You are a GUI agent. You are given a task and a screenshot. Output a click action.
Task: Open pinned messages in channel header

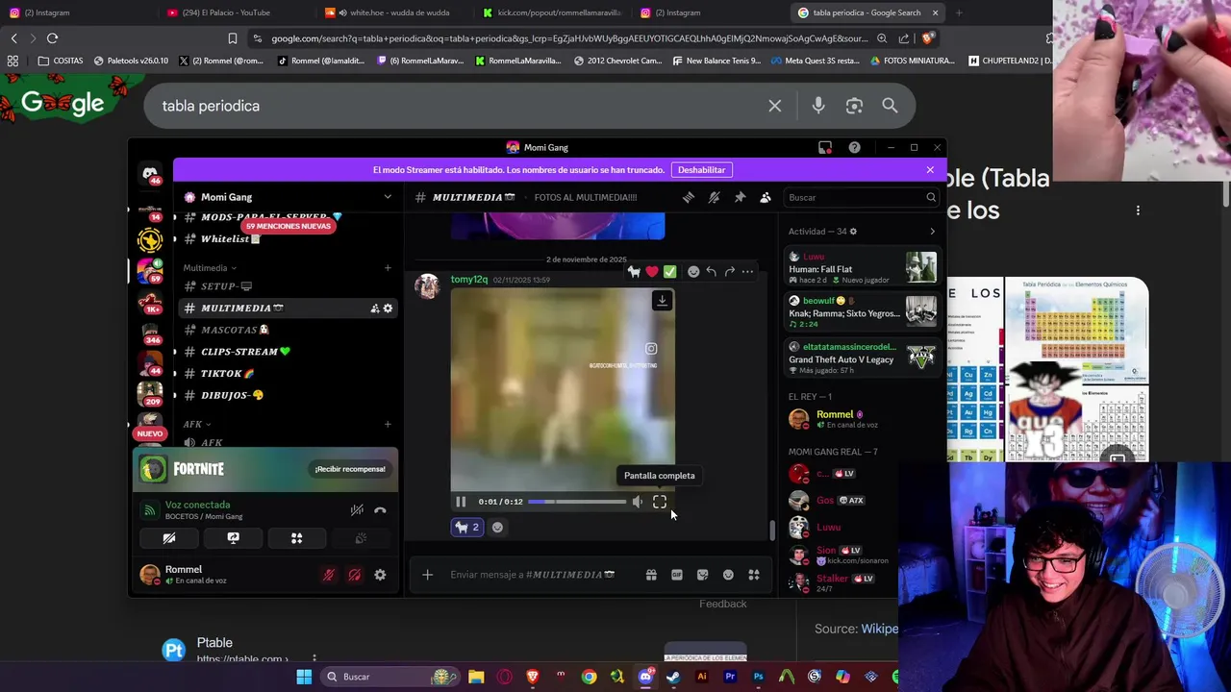point(740,197)
